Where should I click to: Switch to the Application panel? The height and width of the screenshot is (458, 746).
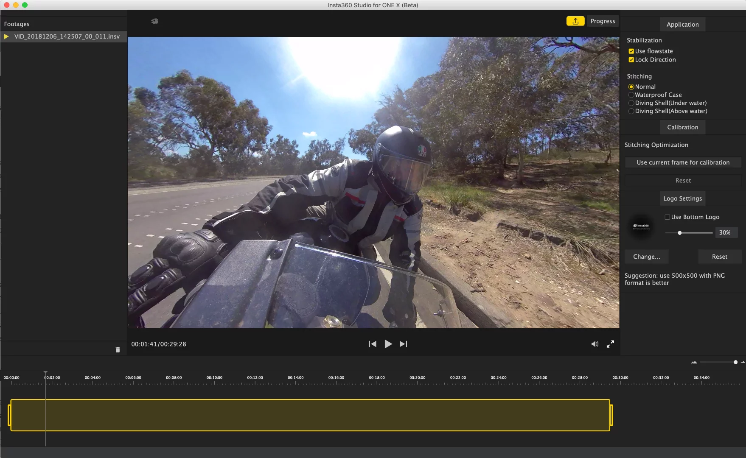(682, 24)
